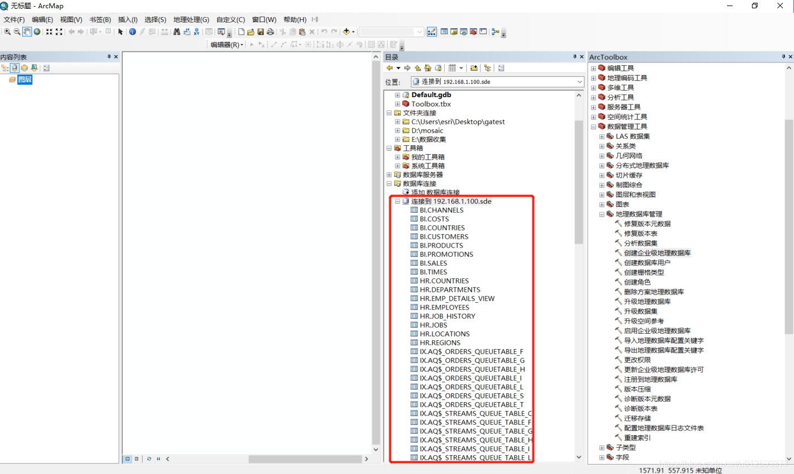Open the 自定义(C) menu
The height and width of the screenshot is (474, 794).
[x=231, y=19]
